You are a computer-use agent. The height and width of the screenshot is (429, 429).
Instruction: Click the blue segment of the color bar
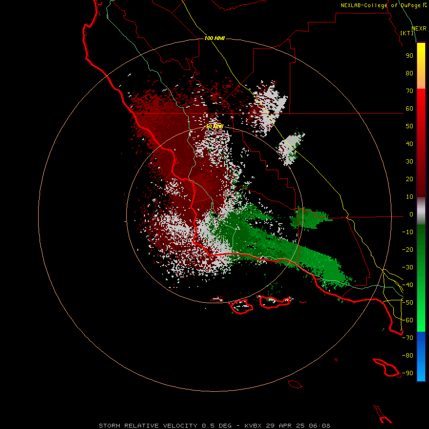point(421,357)
